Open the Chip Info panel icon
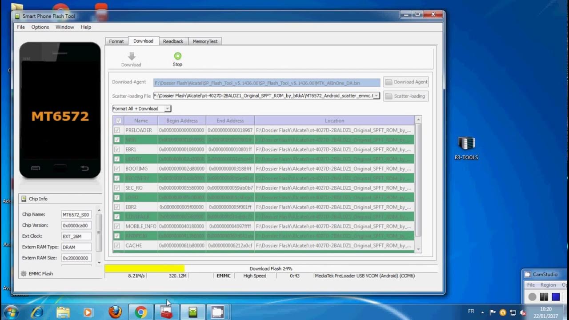The image size is (569, 320). tap(24, 199)
